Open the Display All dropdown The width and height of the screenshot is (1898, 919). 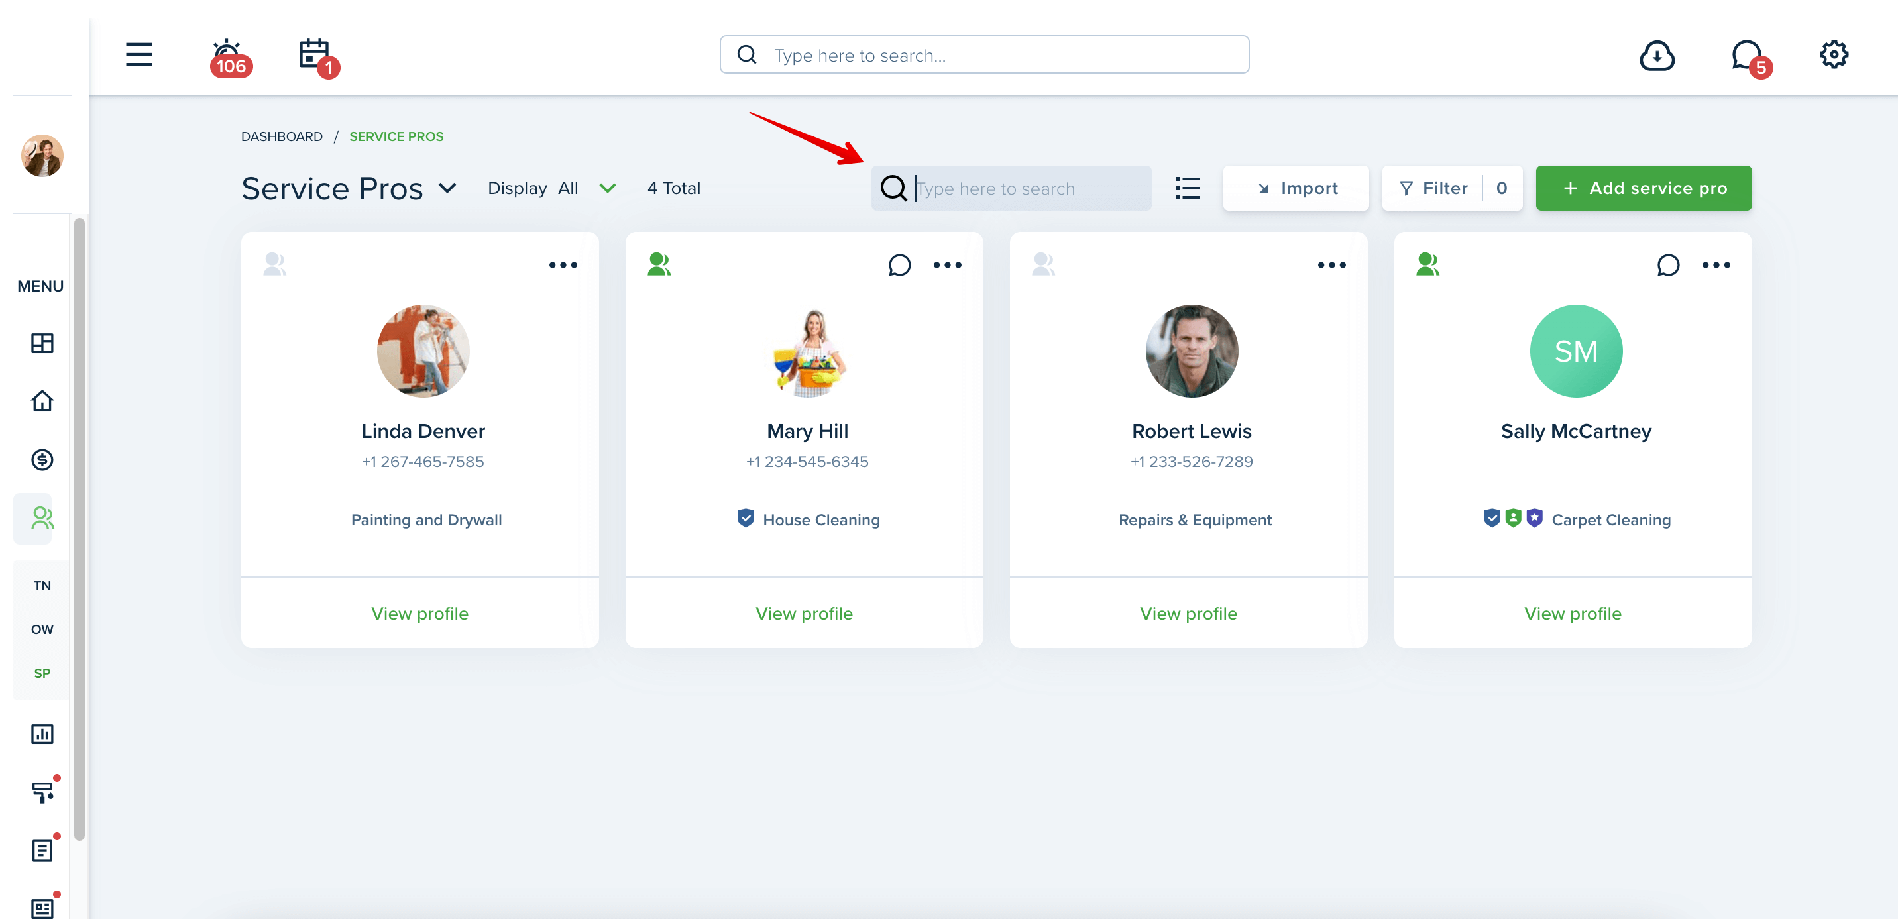pyautogui.click(x=551, y=189)
